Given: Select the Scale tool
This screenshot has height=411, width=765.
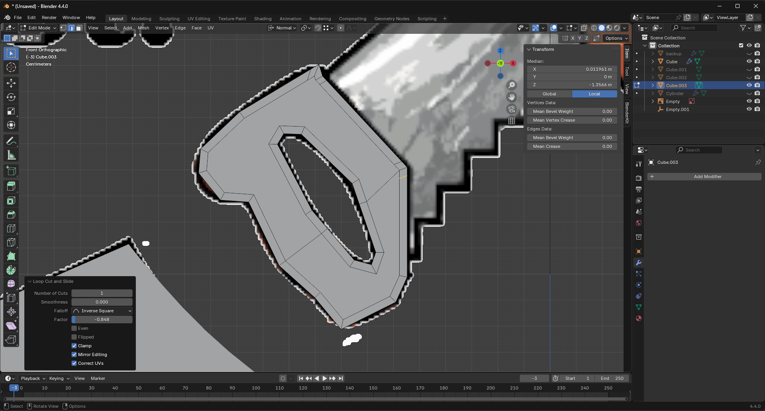Looking at the screenshot, I should 11,111.
